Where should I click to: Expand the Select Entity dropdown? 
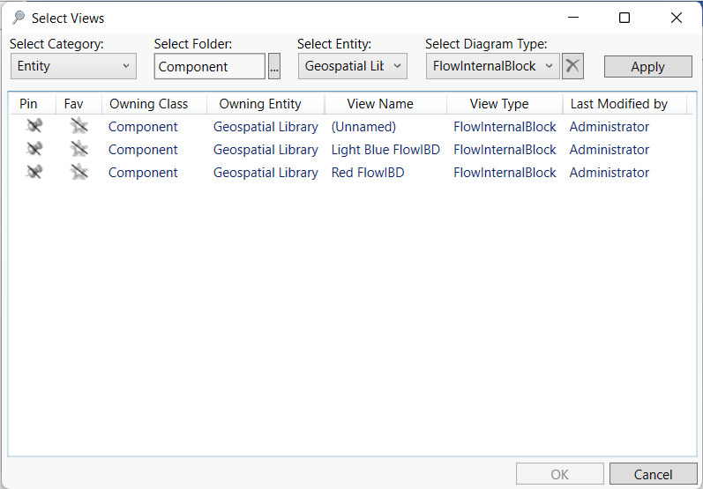pos(352,66)
